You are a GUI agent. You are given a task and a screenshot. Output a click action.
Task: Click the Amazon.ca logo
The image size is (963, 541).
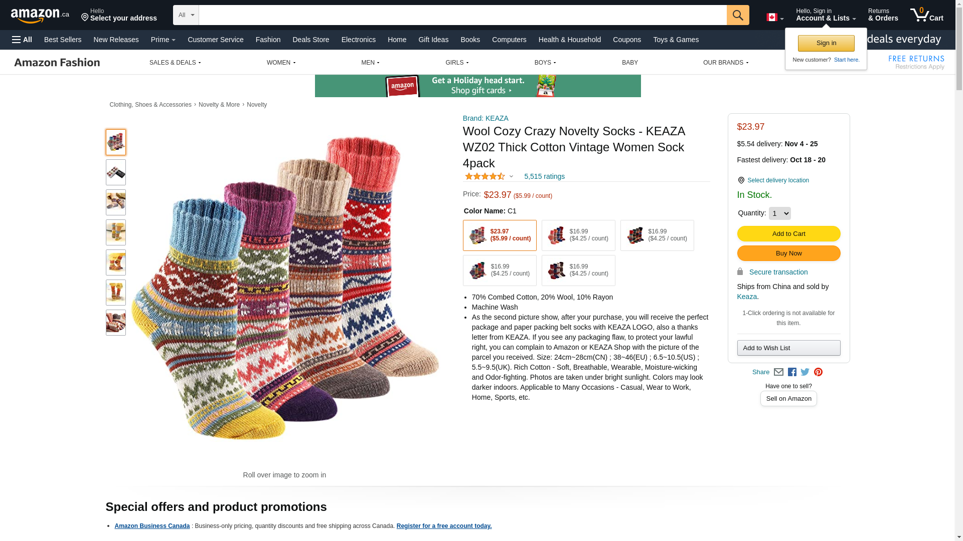coord(40,16)
